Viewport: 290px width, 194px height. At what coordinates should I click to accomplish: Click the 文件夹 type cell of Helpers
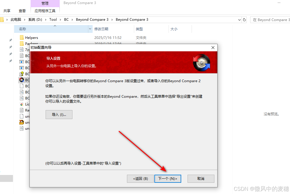(x=141, y=38)
